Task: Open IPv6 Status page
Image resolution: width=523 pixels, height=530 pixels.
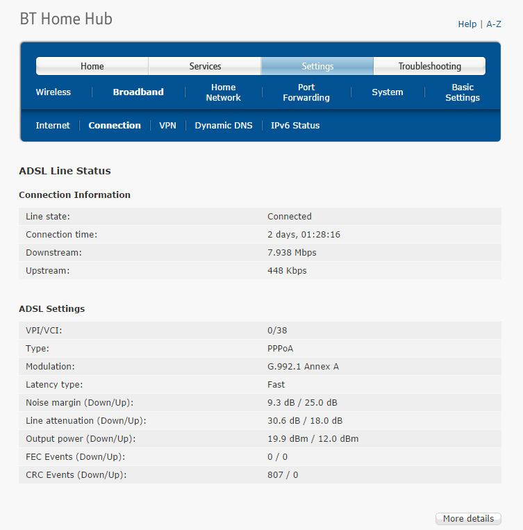Action: pyautogui.click(x=295, y=126)
